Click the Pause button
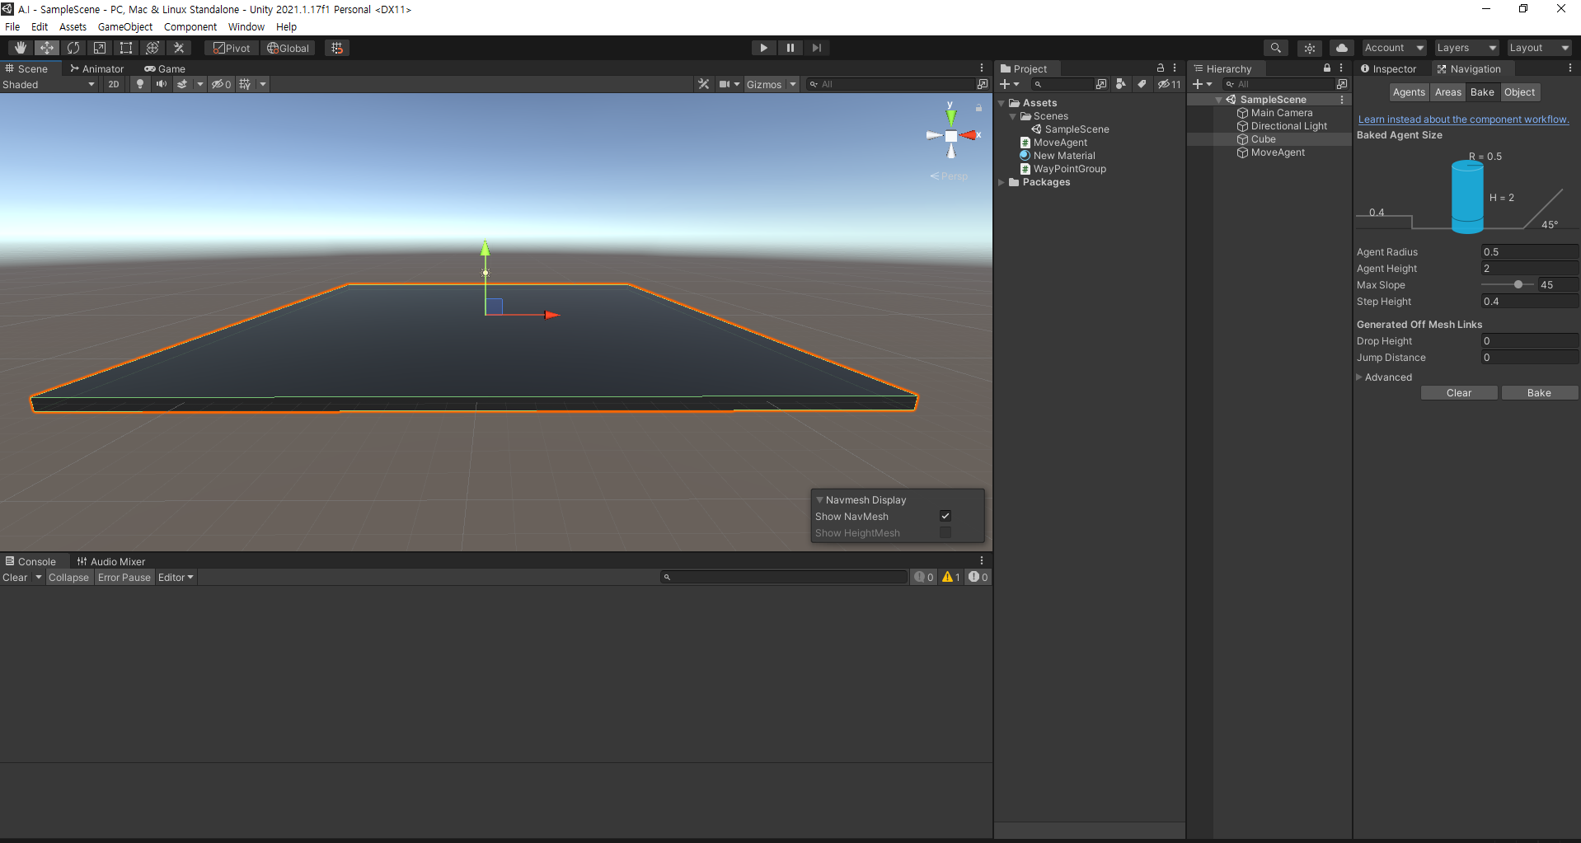Image resolution: width=1581 pixels, height=843 pixels. coord(790,48)
